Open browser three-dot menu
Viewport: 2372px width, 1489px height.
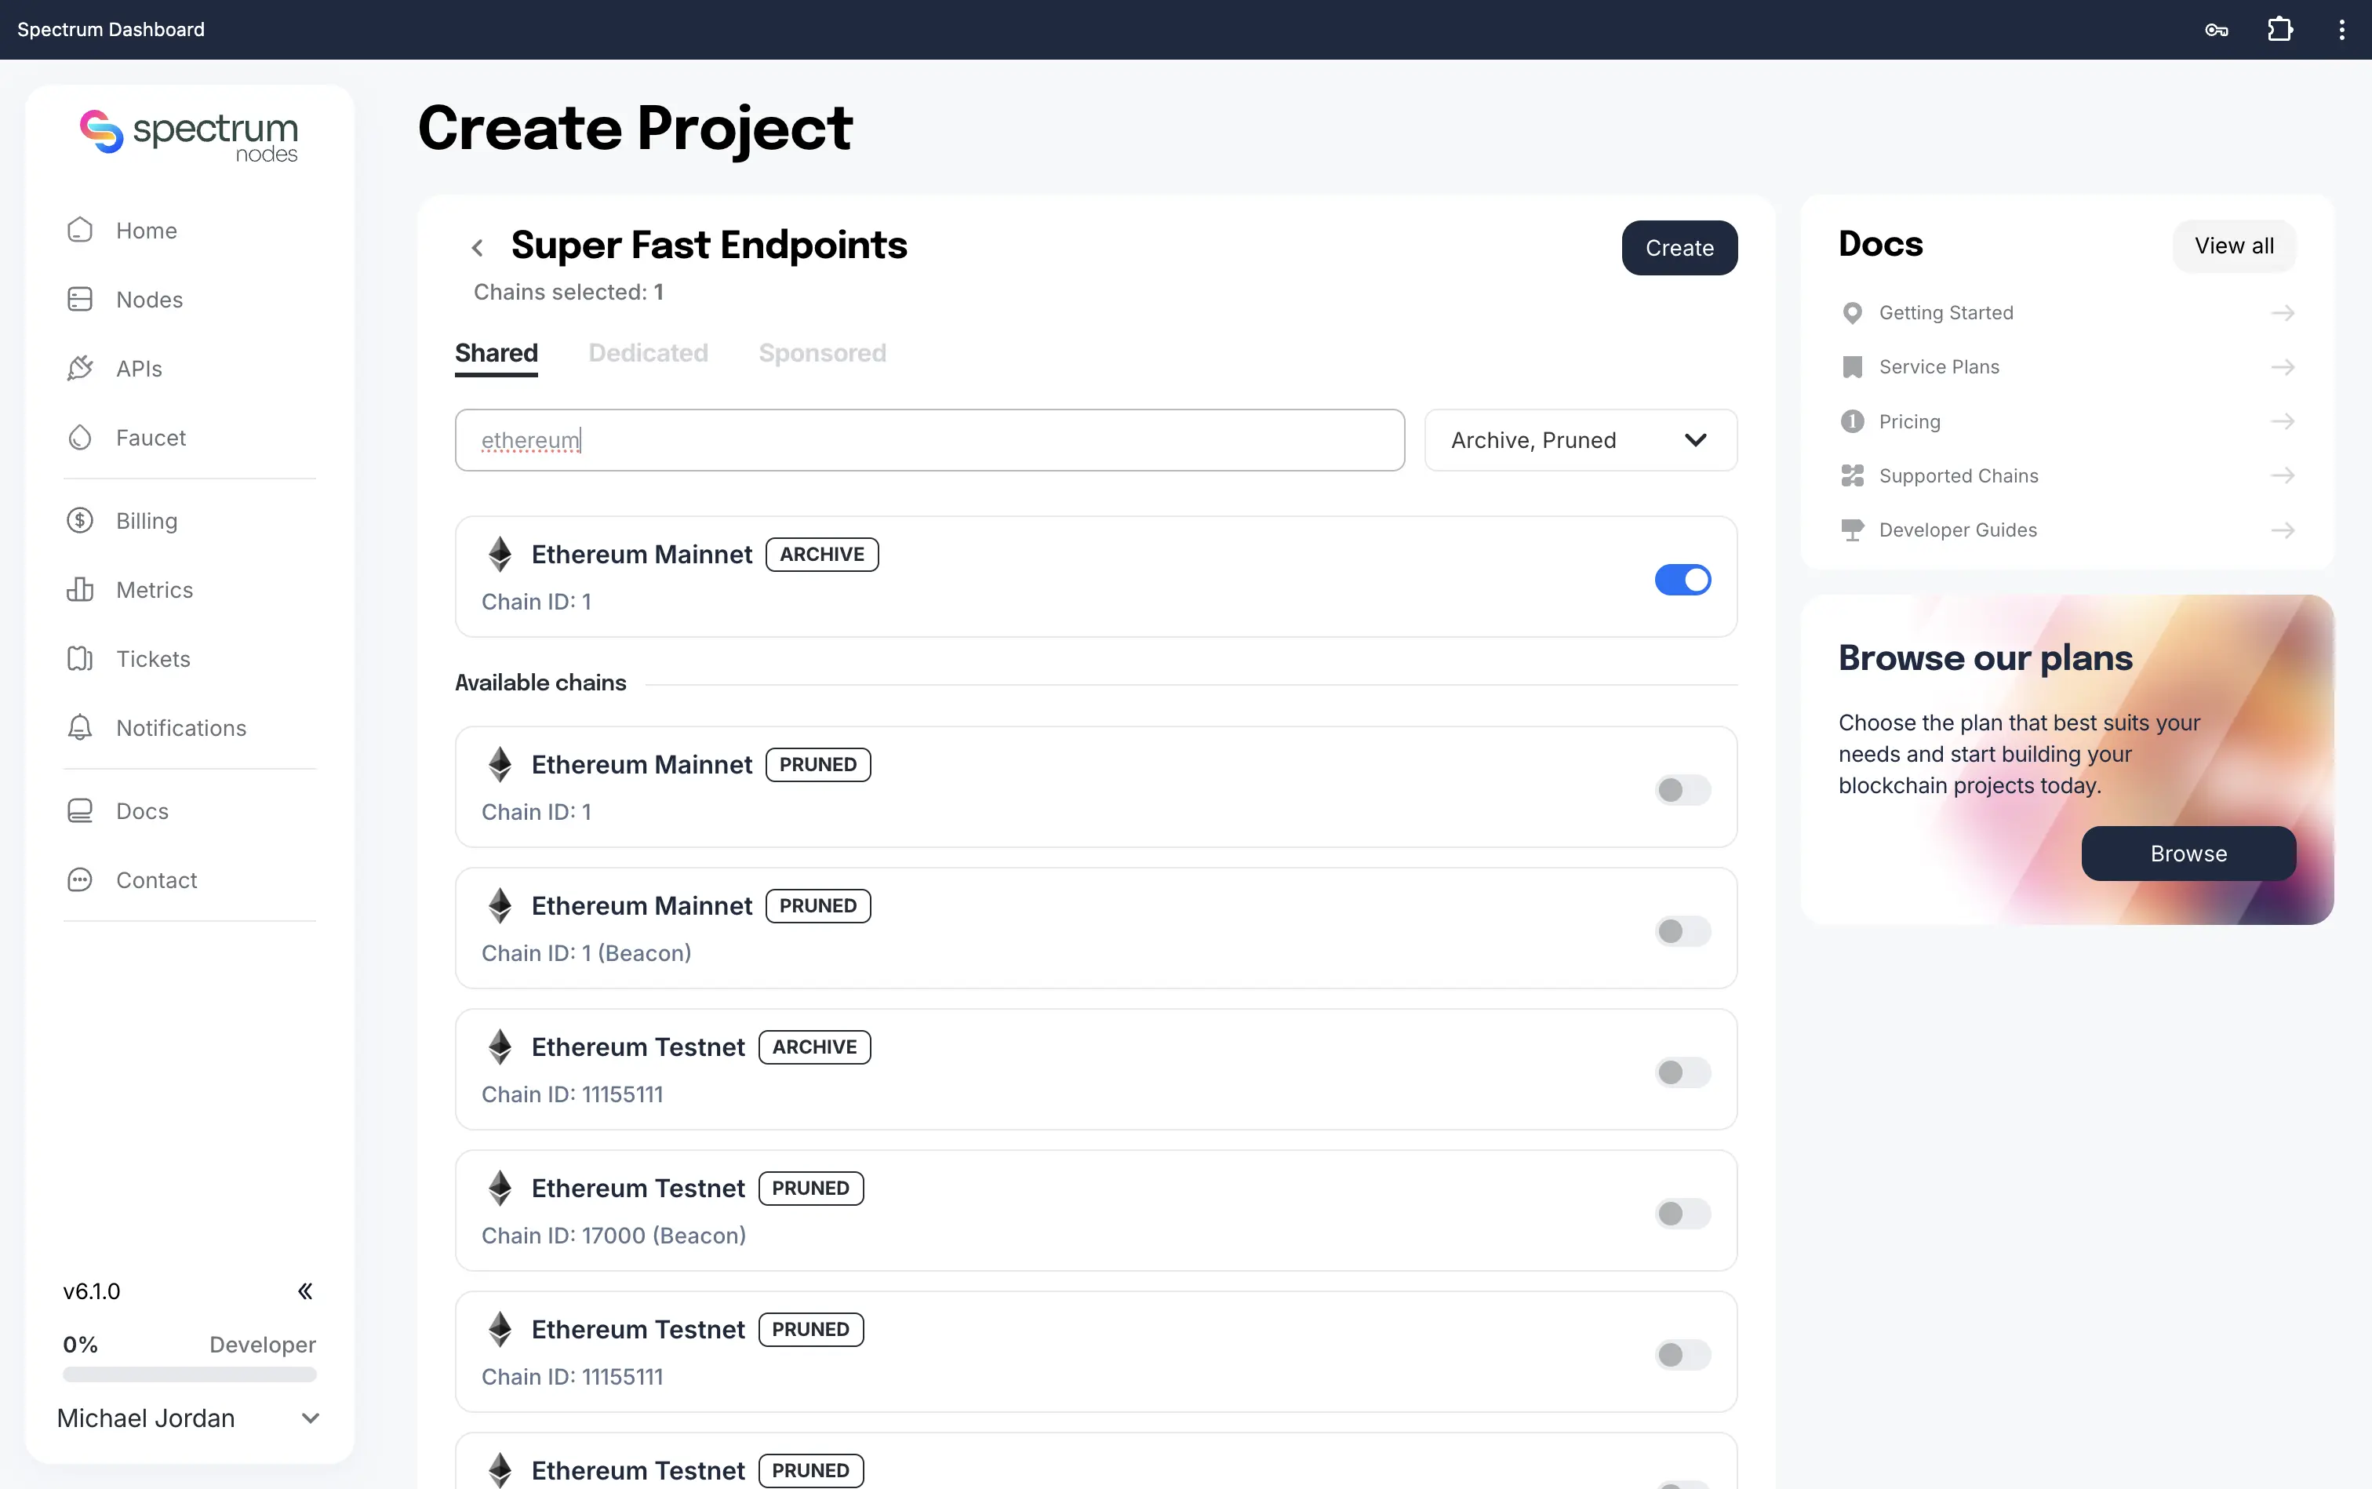pyautogui.click(x=2341, y=30)
